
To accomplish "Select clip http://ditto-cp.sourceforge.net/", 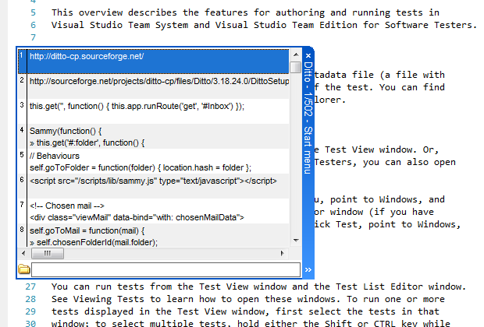I will tap(154, 62).
